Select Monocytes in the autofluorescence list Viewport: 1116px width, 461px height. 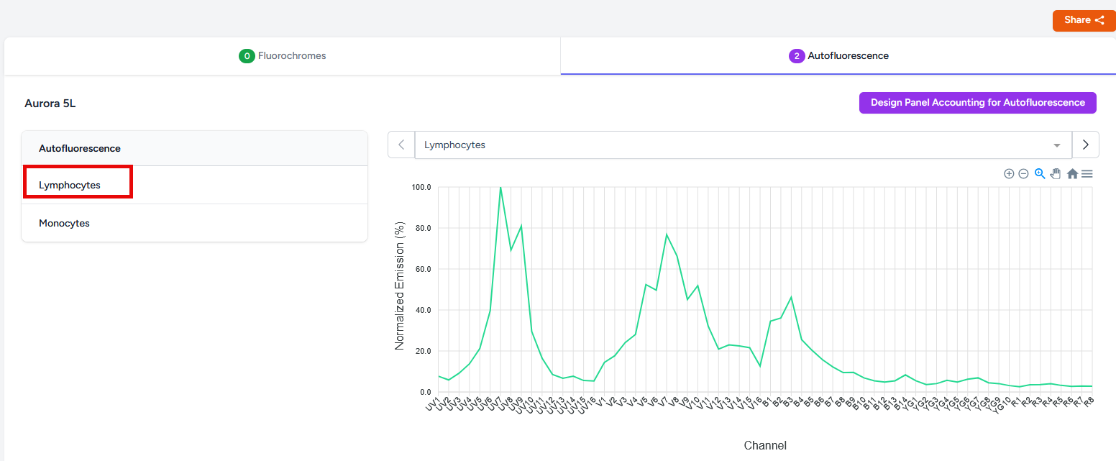65,224
